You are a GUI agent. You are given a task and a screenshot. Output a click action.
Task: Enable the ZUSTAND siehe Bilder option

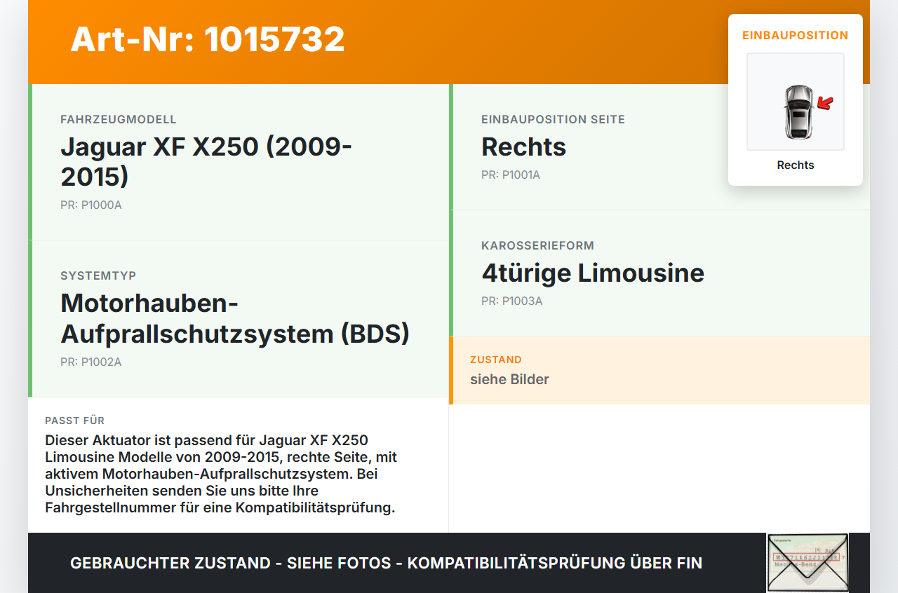[509, 379]
